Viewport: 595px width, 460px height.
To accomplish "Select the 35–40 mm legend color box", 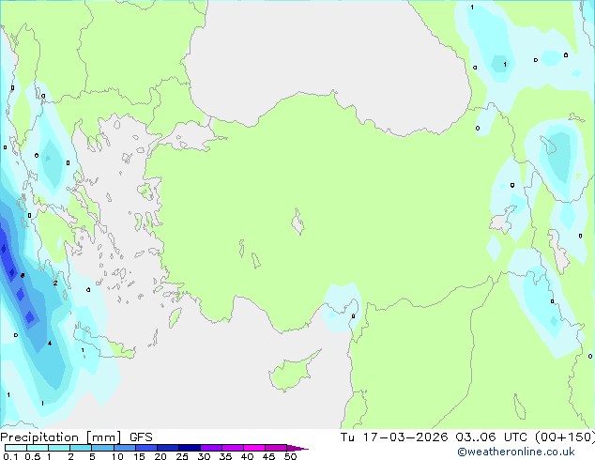I will pos(232,448).
